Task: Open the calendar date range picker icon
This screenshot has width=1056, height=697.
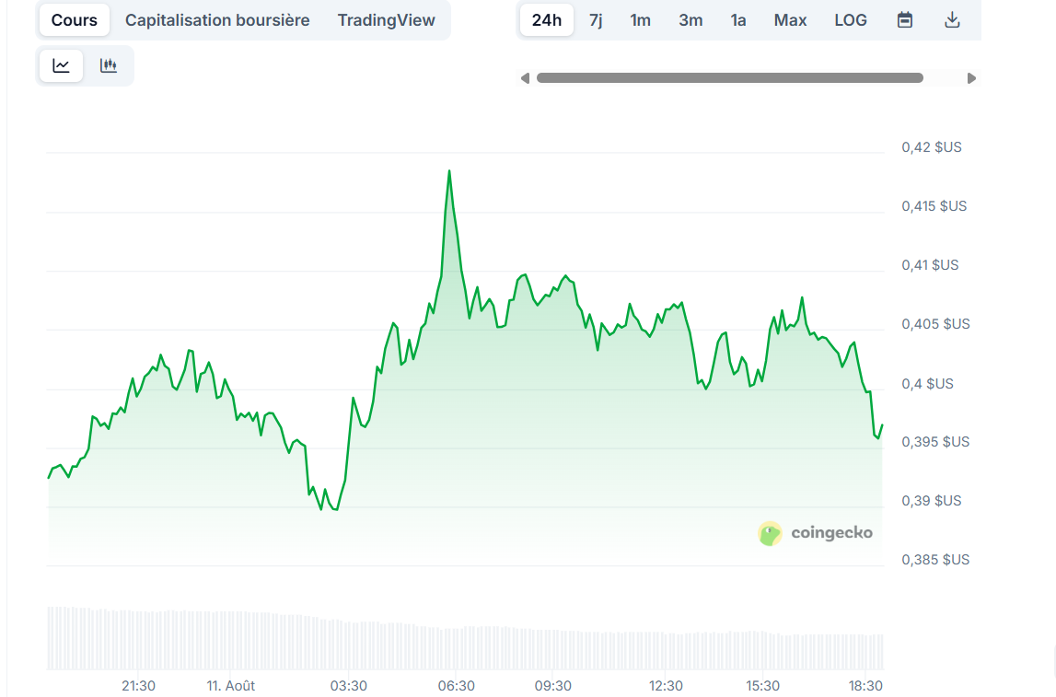Action: pos(904,19)
